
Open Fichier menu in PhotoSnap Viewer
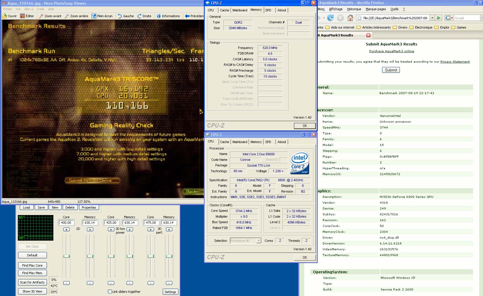coord(8,9)
